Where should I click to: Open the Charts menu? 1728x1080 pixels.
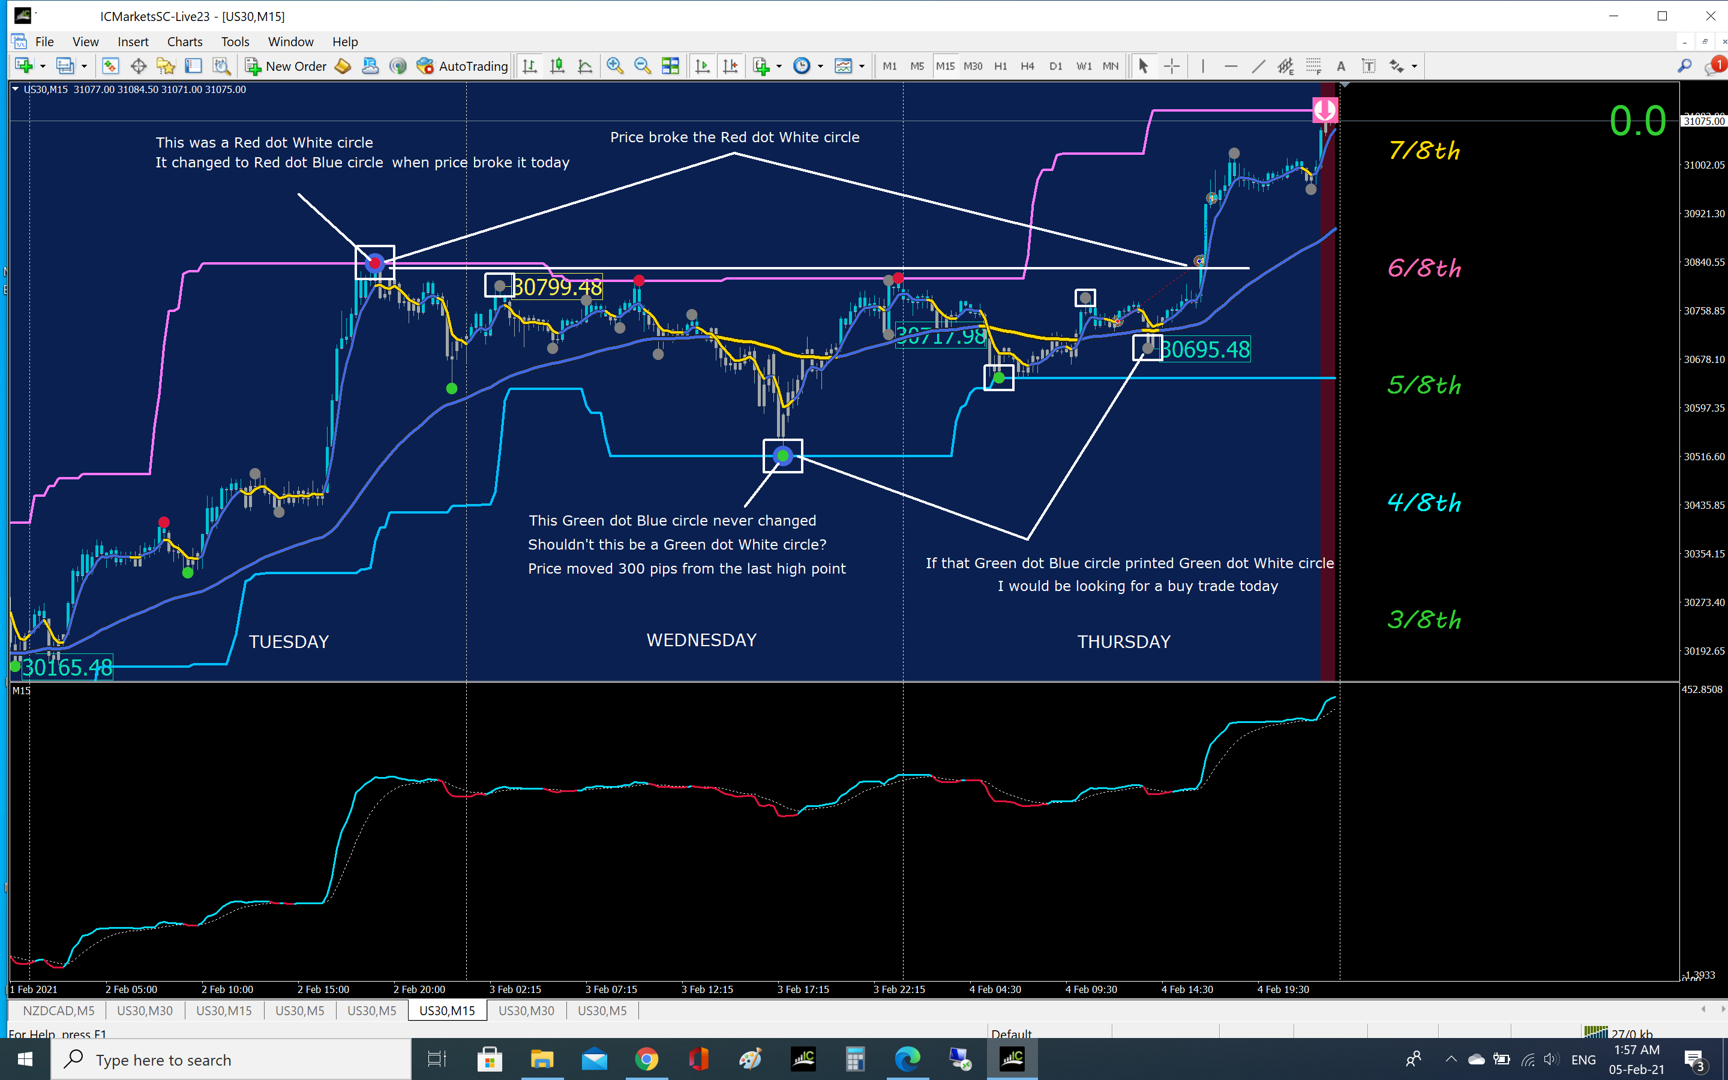[184, 41]
